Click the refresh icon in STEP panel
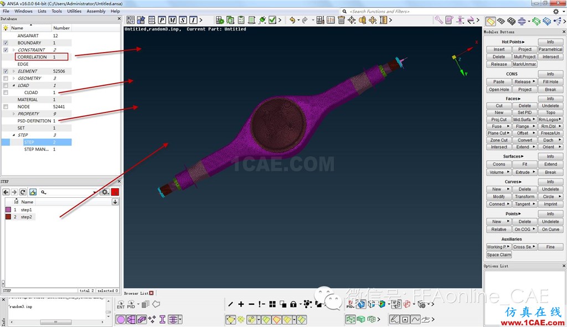The width and height of the screenshot is (567, 327). coord(23,192)
